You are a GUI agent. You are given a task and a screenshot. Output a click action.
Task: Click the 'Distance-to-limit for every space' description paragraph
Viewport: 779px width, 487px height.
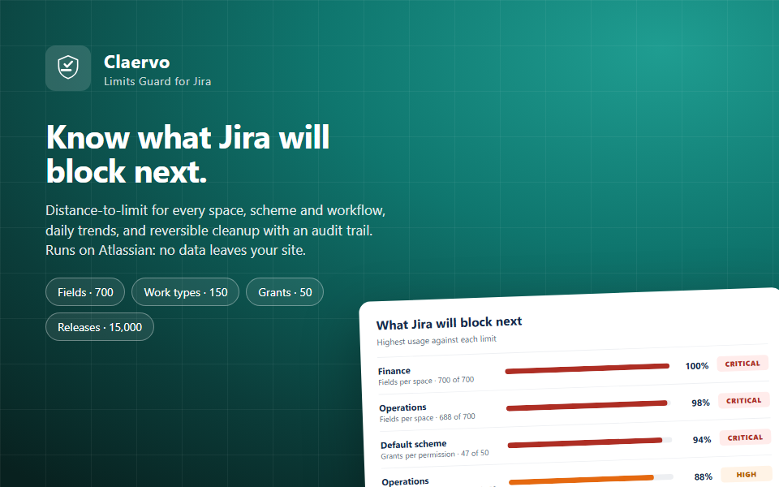(216, 230)
